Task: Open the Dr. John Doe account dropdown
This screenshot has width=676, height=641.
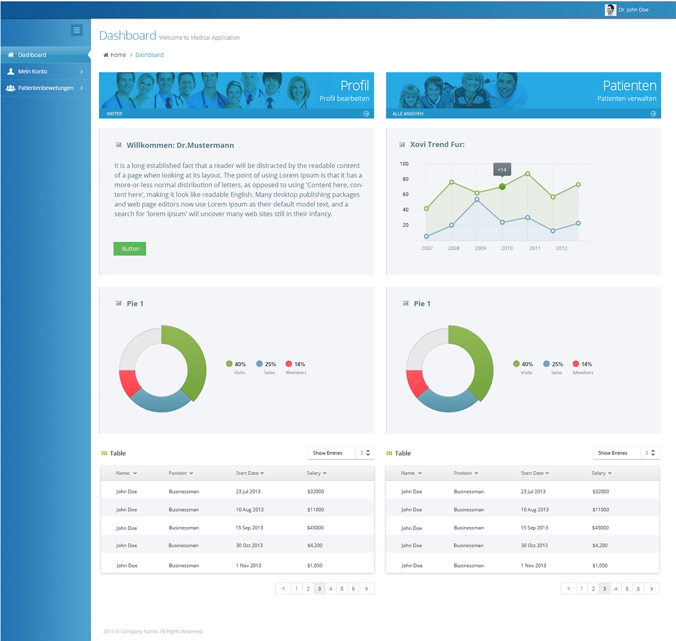Action: (633, 10)
